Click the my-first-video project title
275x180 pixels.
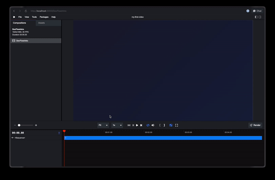(x=138, y=17)
